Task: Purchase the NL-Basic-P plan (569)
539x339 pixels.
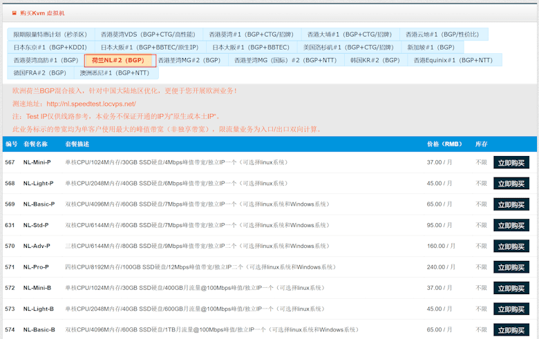Action: click(511, 204)
